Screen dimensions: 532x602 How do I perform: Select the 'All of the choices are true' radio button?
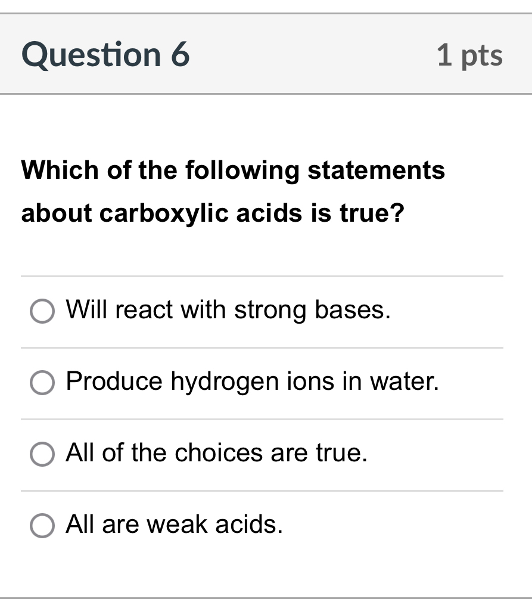click(x=41, y=452)
